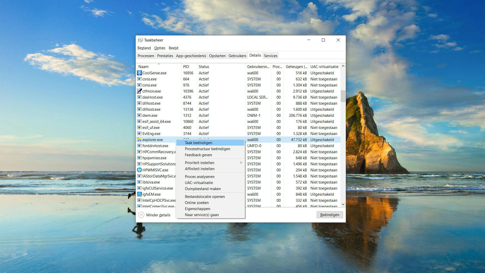This screenshot has height=273, width=485.
Task: Select Bestandslocatie openen menu entry
Action: point(205,197)
